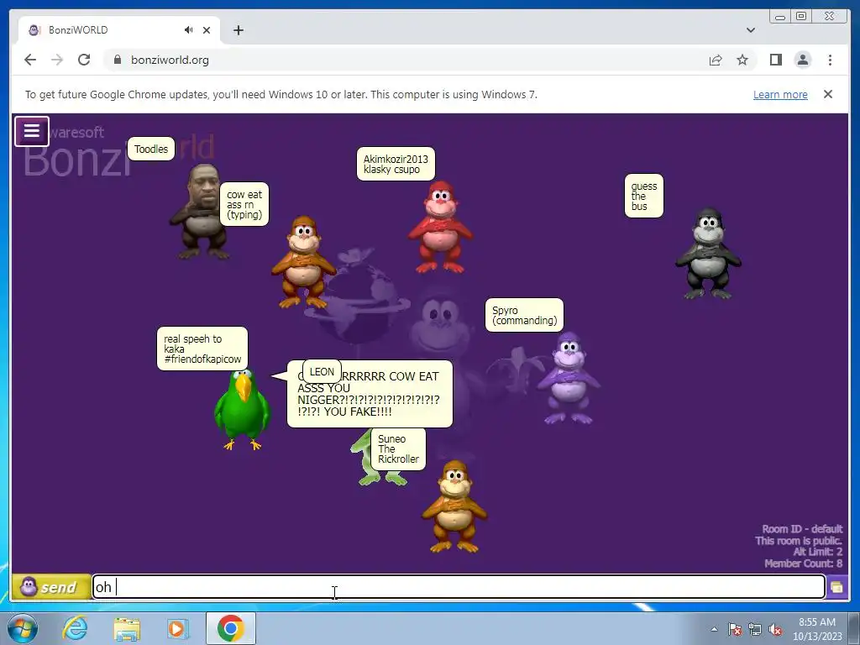Screen dimensions: 860x645
Task: Click the 'Room ID - default' text
Action: point(802,529)
